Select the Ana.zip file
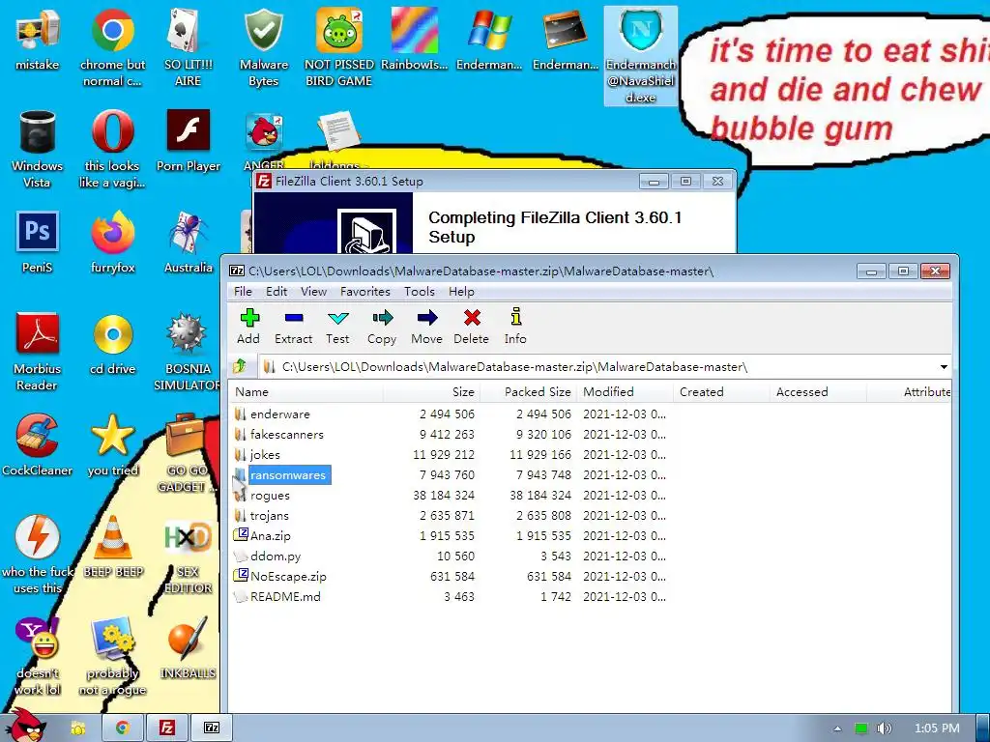The width and height of the screenshot is (990, 742). click(x=271, y=535)
